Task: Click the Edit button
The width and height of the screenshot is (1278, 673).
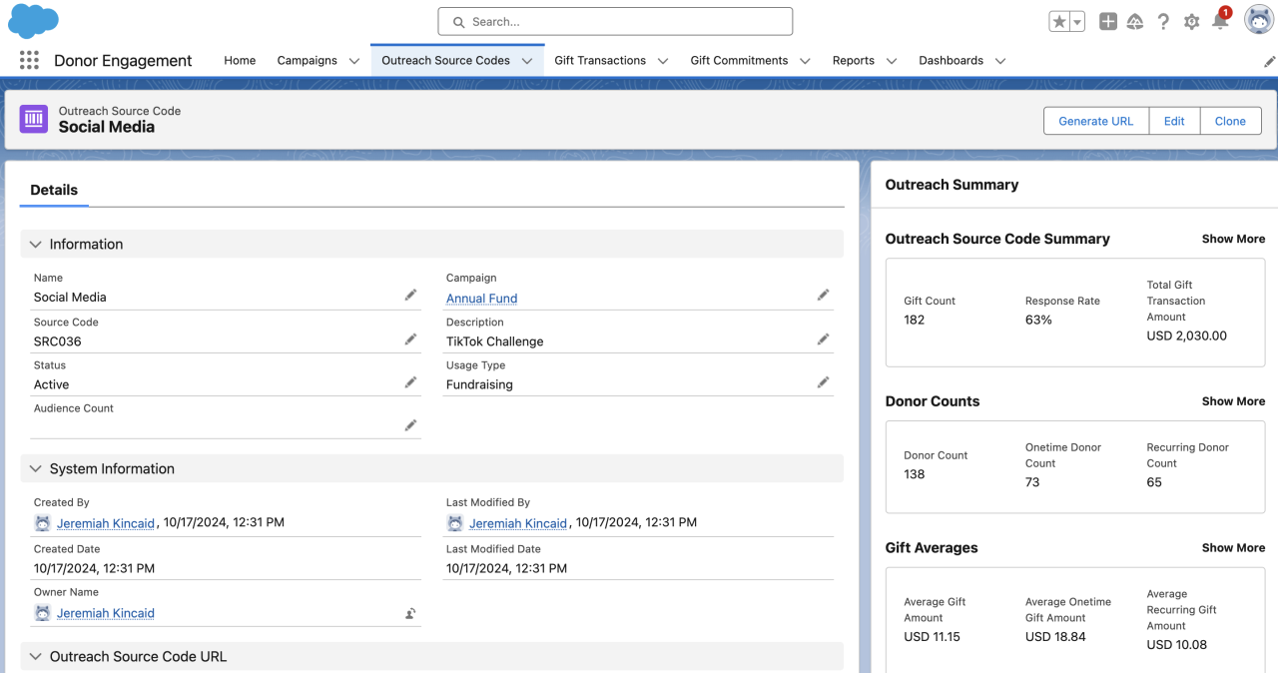Action: coord(1174,121)
